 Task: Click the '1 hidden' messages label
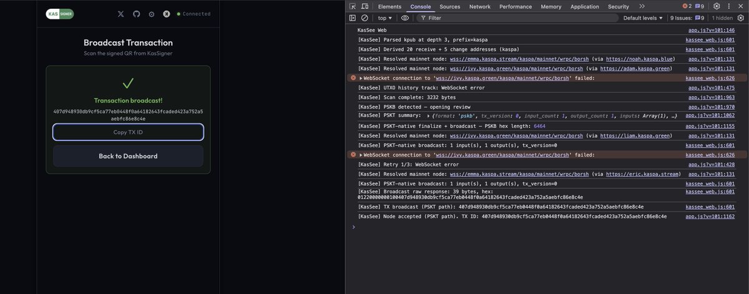point(723,18)
